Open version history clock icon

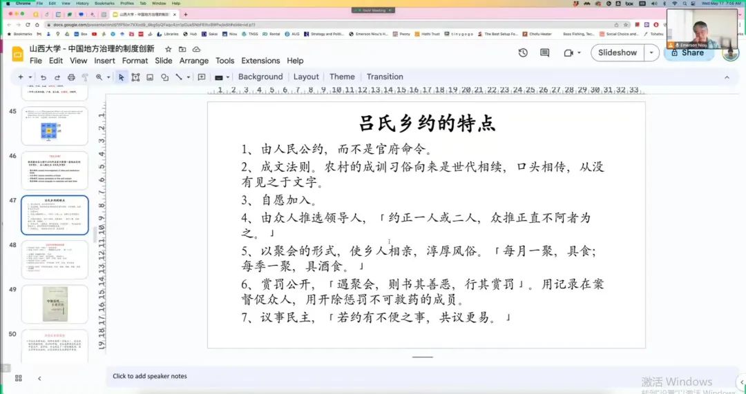(x=523, y=52)
